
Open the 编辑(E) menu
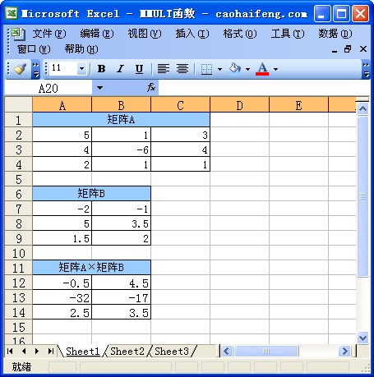tap(97, 34)
